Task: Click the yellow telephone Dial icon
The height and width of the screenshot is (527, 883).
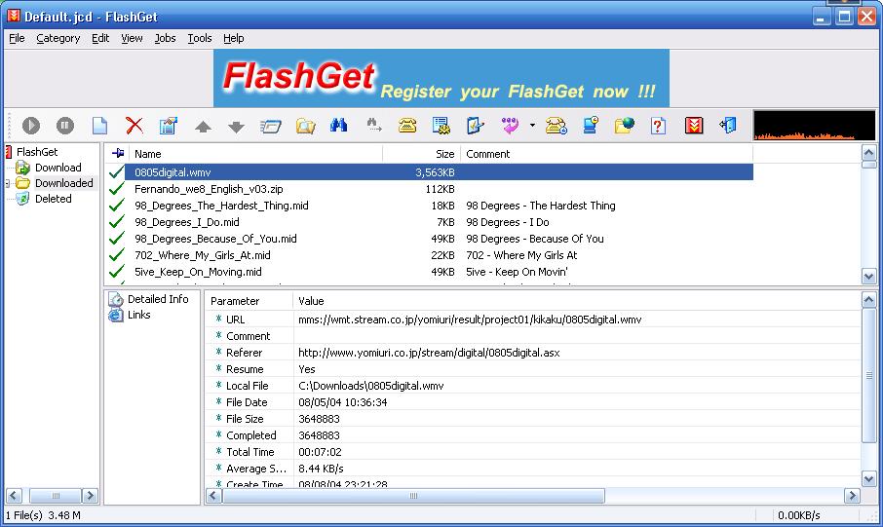Action: (407, 125)
